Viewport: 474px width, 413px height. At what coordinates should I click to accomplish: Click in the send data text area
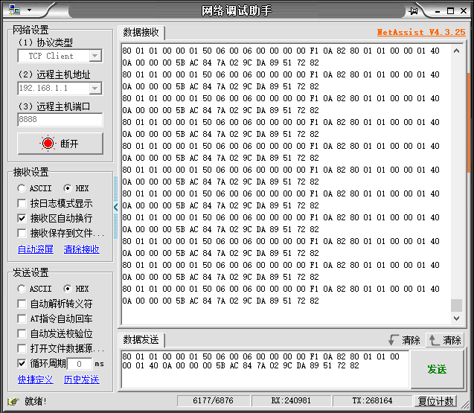[x=265, y=369]
